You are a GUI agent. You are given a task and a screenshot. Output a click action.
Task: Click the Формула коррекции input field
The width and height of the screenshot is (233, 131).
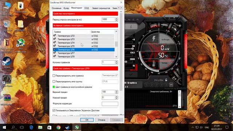pyautogui.click(x=110, y=104)
